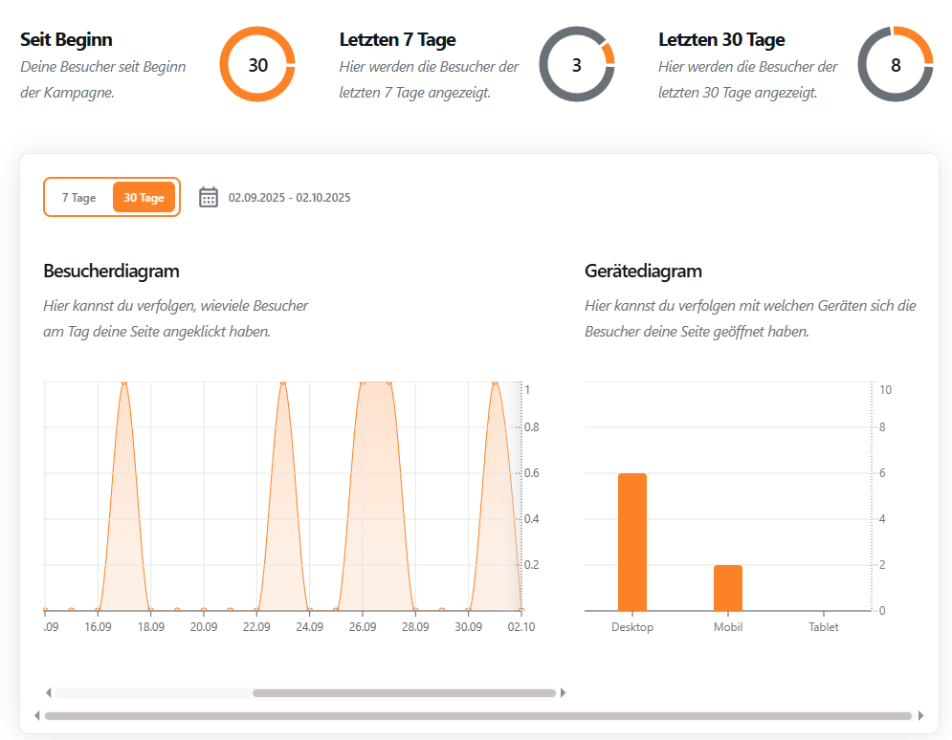The image size is (952, 740).
Task: Select the Besucherdiagram panel heading
Action: click(x=110, y=272)
